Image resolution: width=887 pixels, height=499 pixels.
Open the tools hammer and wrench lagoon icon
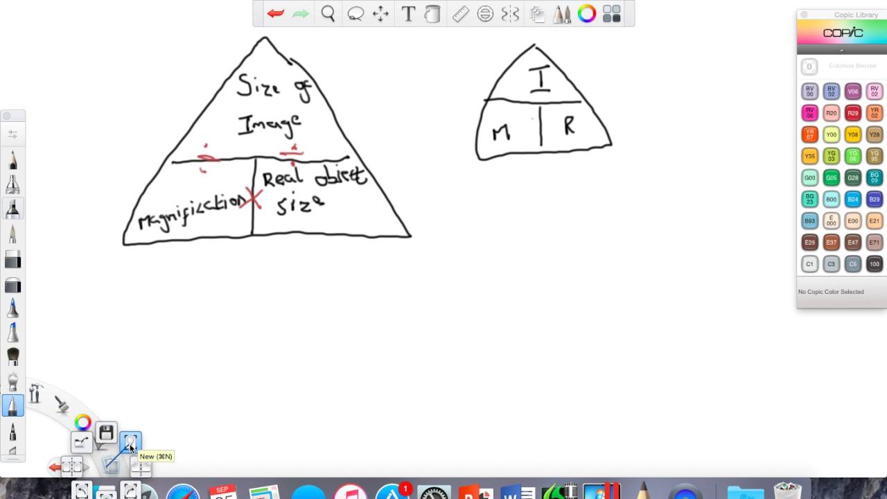pyautogui.click(x=36, y=394)
